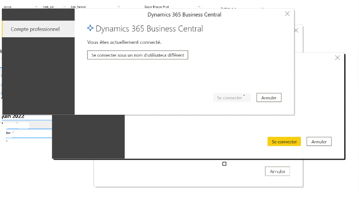Click Annuler beside the yellow Se connecter button
The image size is (359, 201).
[x=319, y=142]
